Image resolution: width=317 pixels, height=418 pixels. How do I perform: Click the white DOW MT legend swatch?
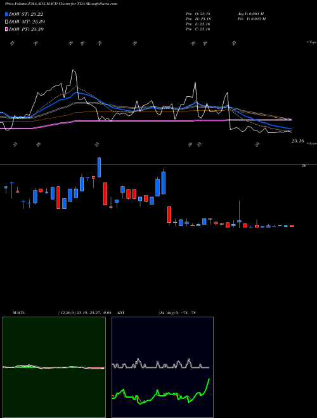[6, 22]
